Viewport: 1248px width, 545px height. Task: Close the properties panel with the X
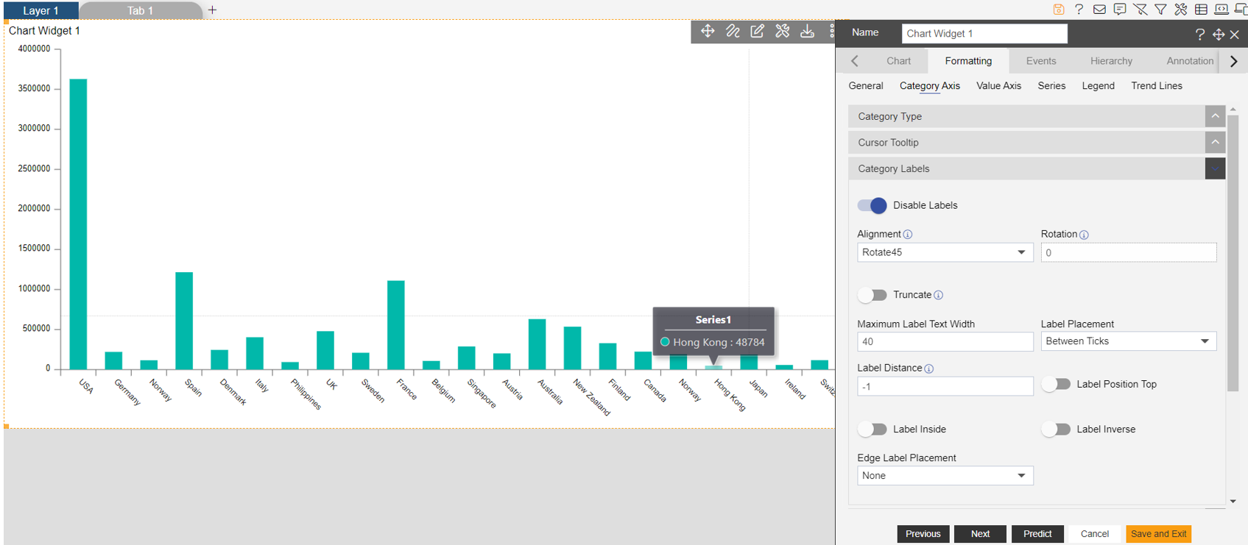pos(1235,35)
